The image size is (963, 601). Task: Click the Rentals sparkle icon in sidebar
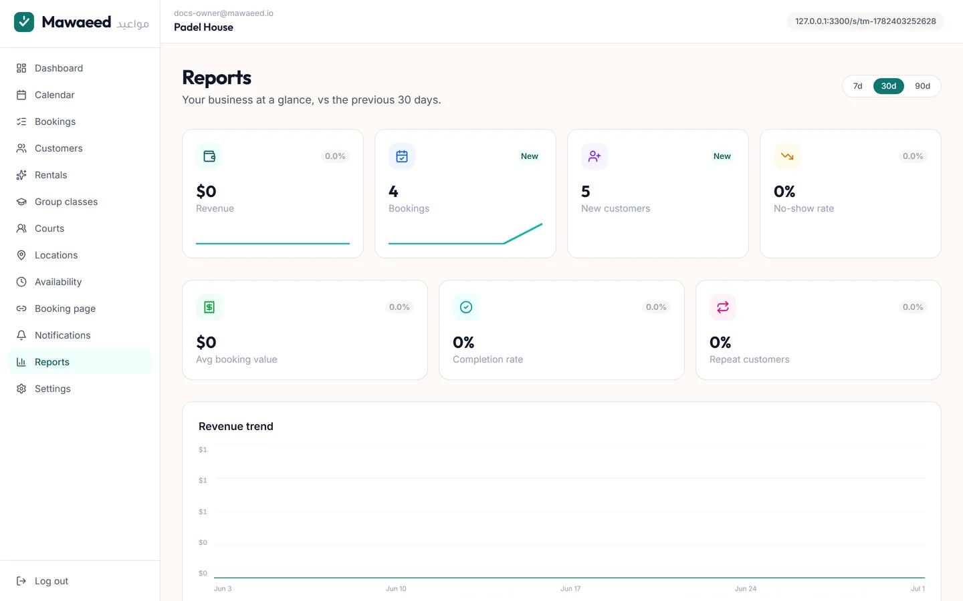21,175
